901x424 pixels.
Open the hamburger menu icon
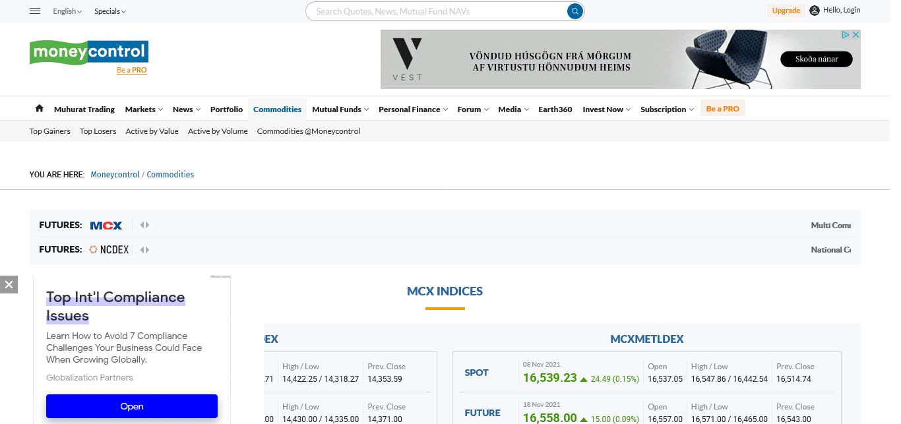tap(36, 11)
